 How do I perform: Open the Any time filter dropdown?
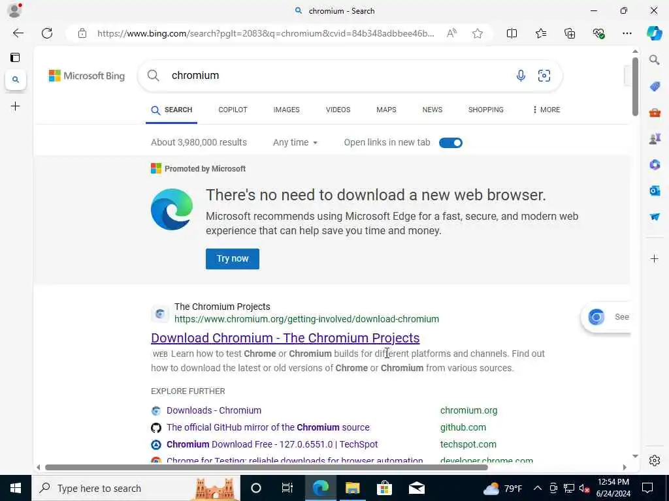coord(295,142)
